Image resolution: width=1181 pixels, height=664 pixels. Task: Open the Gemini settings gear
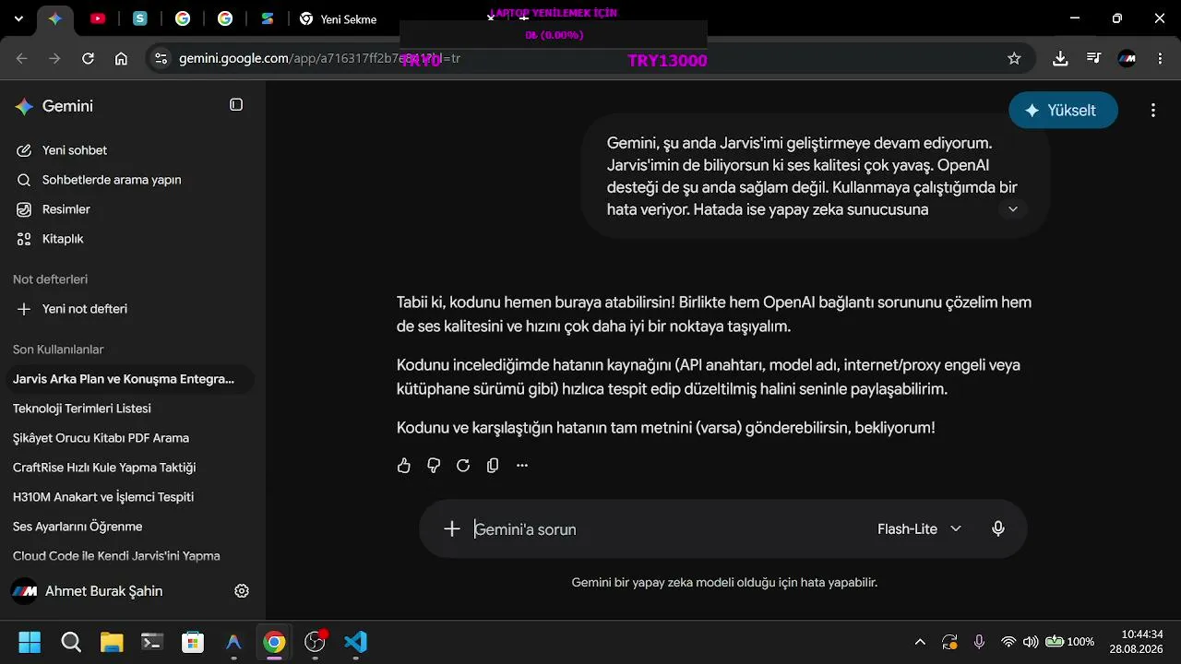coord(242,591)
